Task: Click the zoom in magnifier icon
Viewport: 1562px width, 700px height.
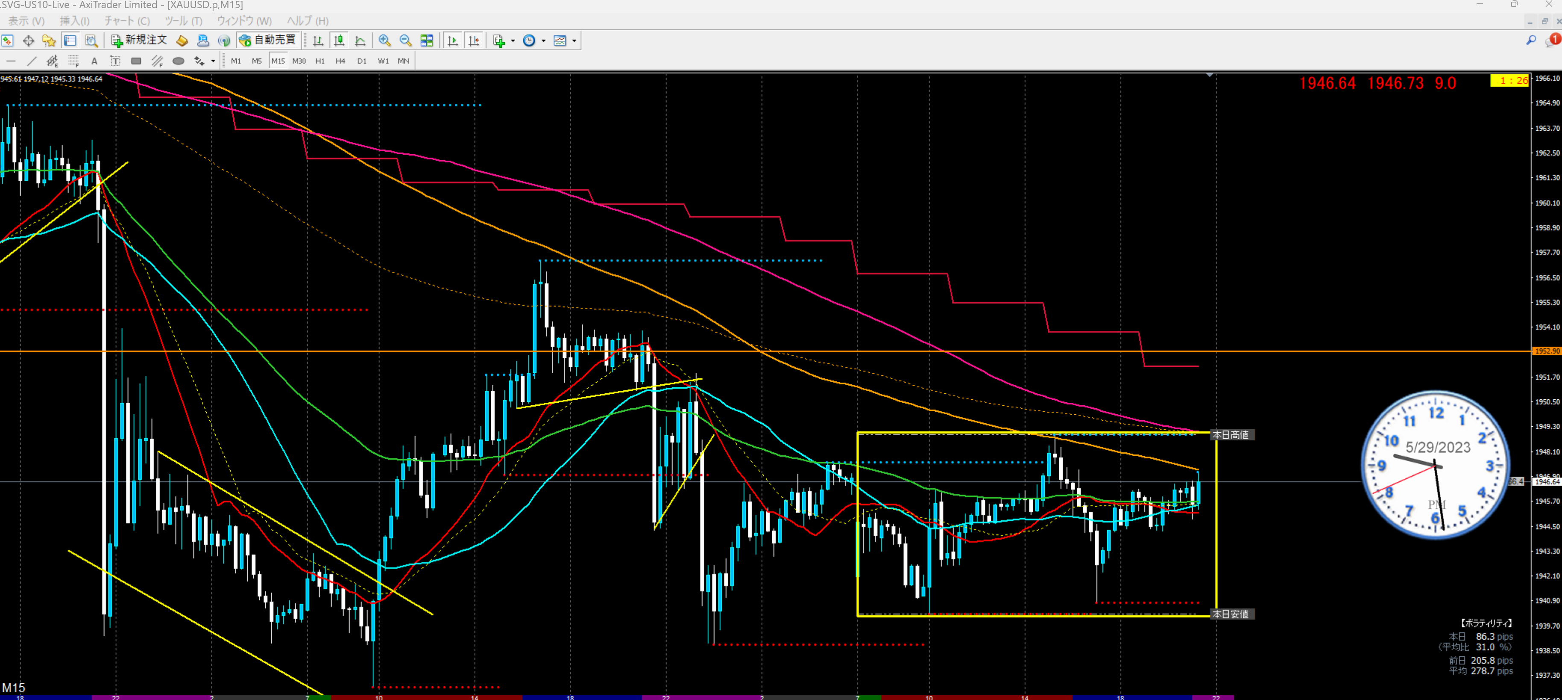Action: (384, 41)
